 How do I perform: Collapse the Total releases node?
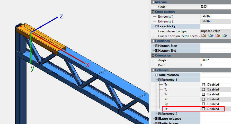(156, 75)
